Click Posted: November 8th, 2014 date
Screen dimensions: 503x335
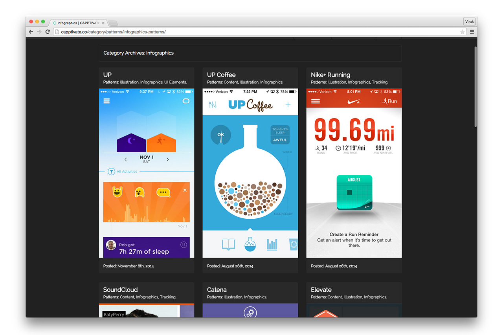point(129,266)
